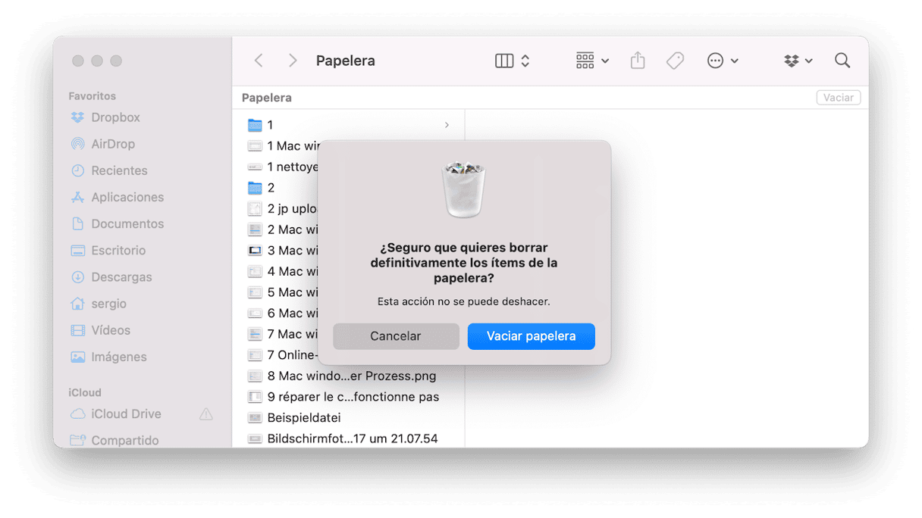This screenshot has width=922, height=518.
Task: Click the search magnifier icon
Action: click(842, 61)
